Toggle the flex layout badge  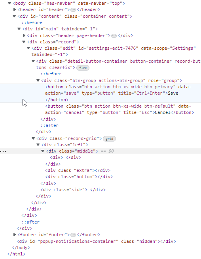click(83, 68)
